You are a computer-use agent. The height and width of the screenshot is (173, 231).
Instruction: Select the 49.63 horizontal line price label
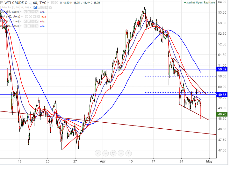click(x=222, y=95)
